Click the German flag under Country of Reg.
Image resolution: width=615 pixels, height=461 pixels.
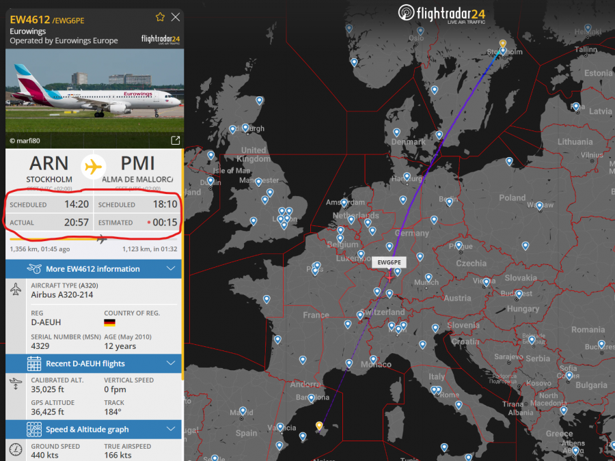point(109,322)
